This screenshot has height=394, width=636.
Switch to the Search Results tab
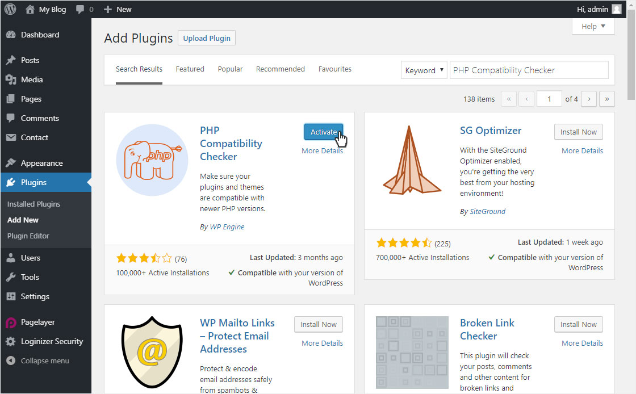(139, 69)
